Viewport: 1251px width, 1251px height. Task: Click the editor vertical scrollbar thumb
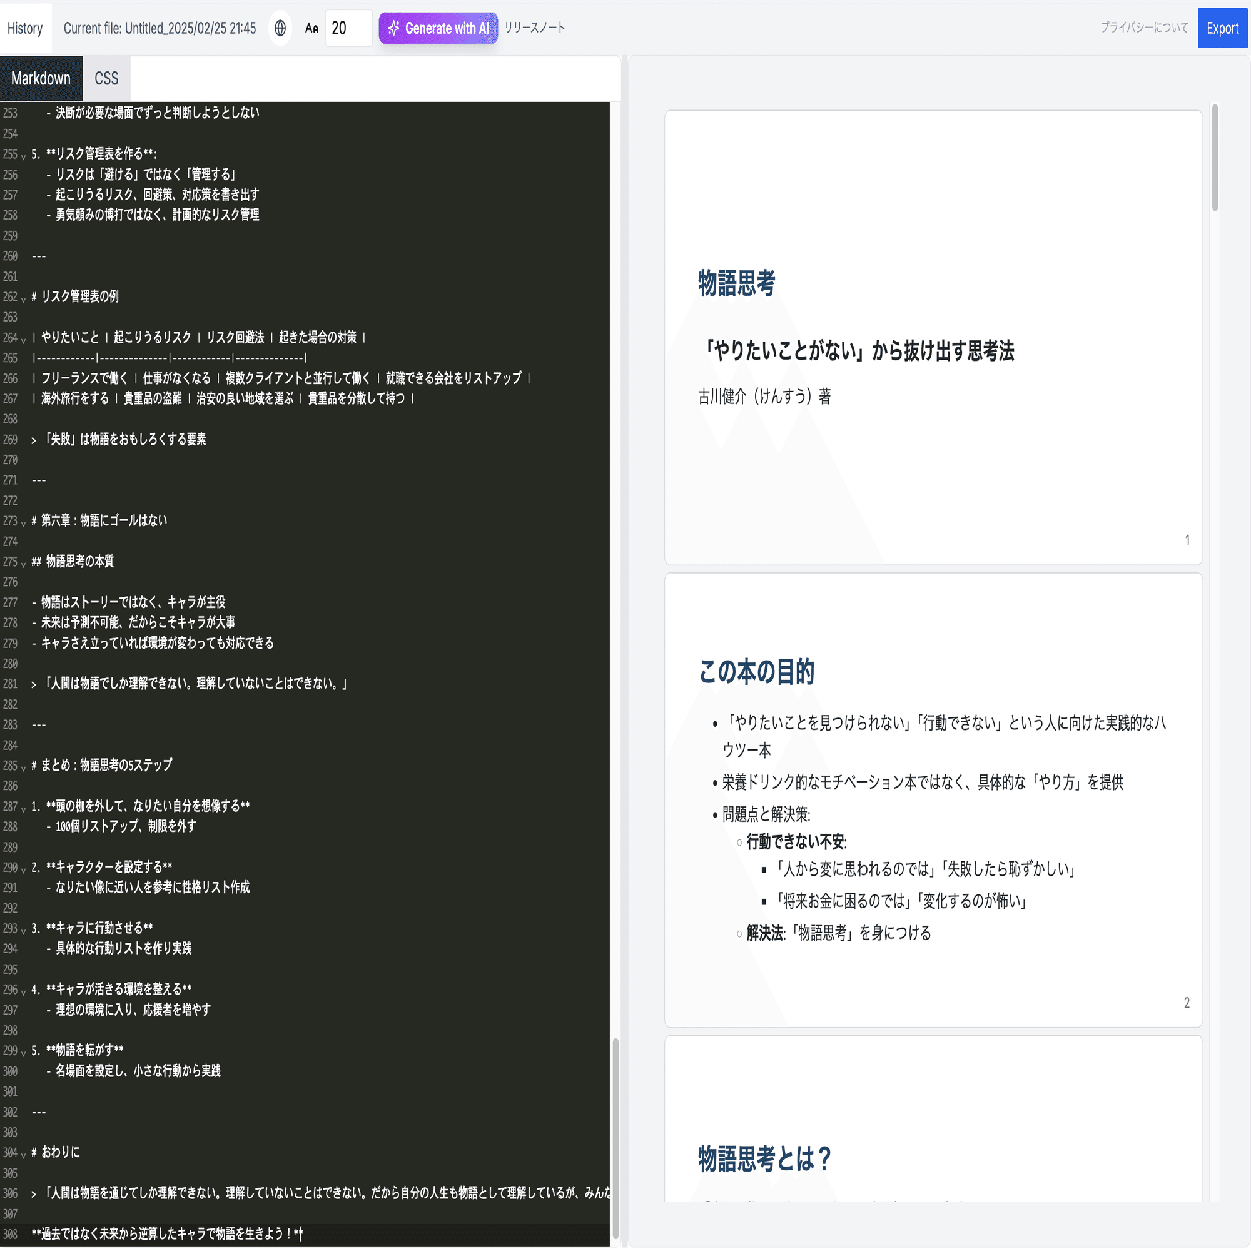click(615, 1138)
